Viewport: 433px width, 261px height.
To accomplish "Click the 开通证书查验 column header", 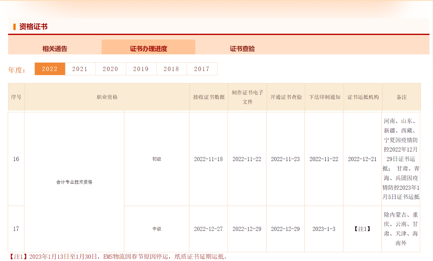I will point(286,97).
